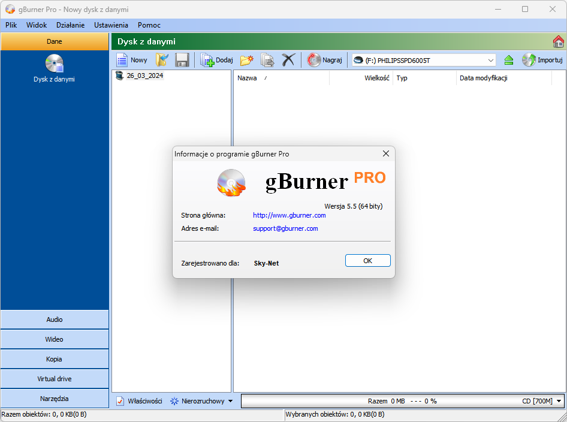
Task: Click the new folder icon with star
Action: pos(246,60)
